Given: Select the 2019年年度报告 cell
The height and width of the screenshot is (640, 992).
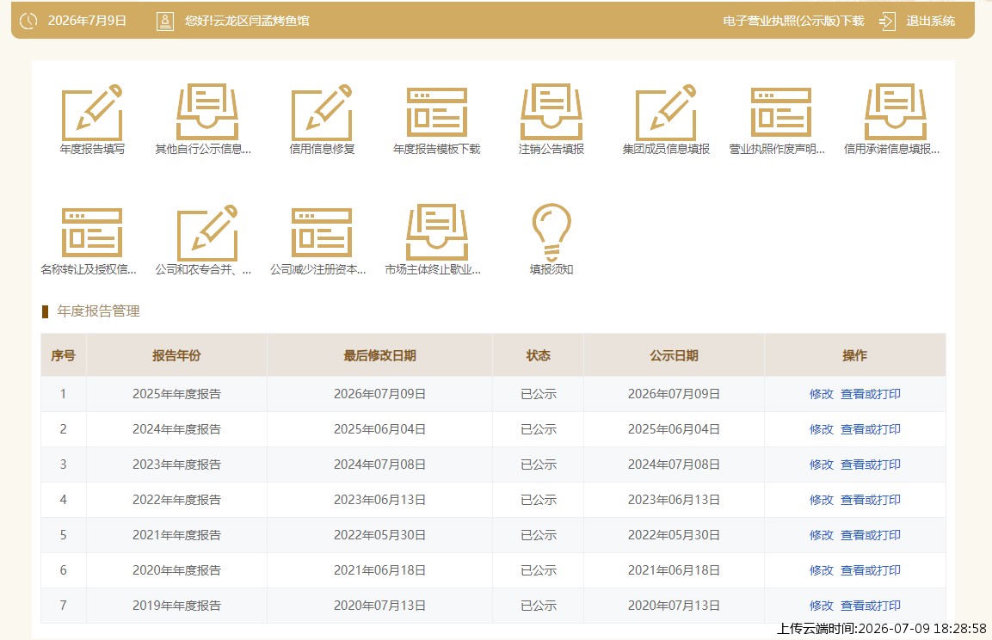Looking at the screenshot, I should (x=176, y=606).
